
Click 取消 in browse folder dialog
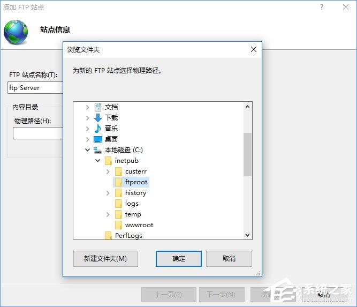point(229,259)
